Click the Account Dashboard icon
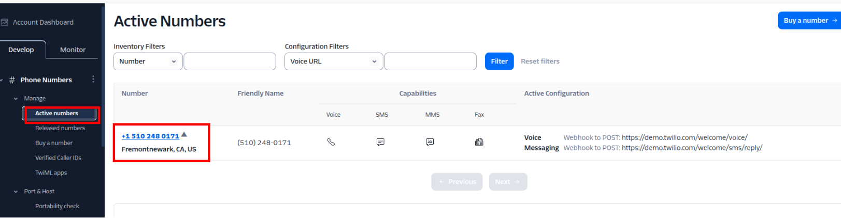This screenshot has width=841, height=218. pyautogui.click(x=5, y=22)
